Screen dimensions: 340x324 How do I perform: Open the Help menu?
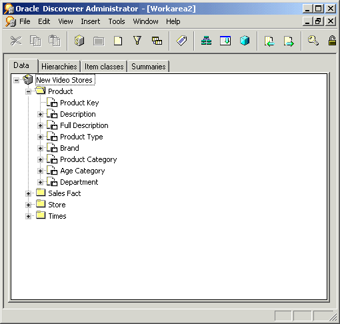point(173,21)
